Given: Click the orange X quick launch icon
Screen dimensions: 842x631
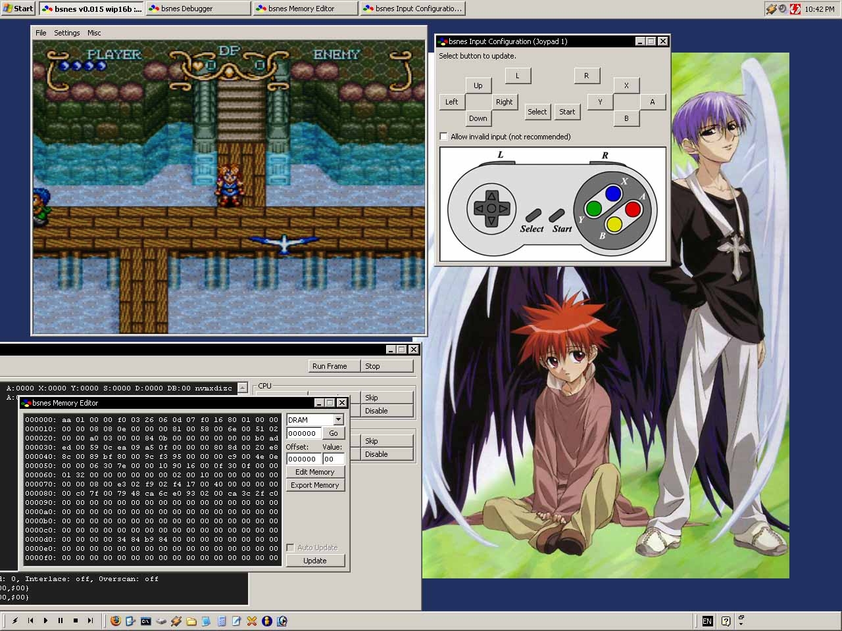Looking at the screenshot, I should pos(252,620).
